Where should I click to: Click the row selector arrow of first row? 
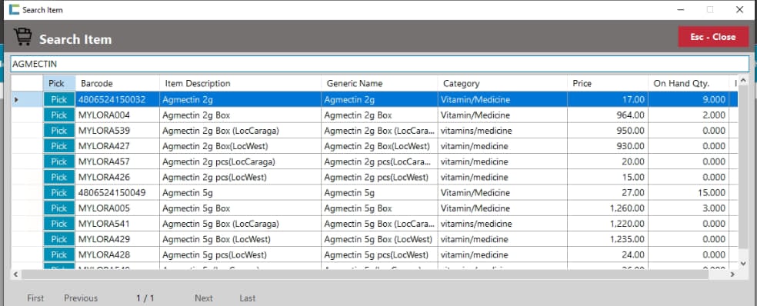pyautogui.click(x=16, y=100)
